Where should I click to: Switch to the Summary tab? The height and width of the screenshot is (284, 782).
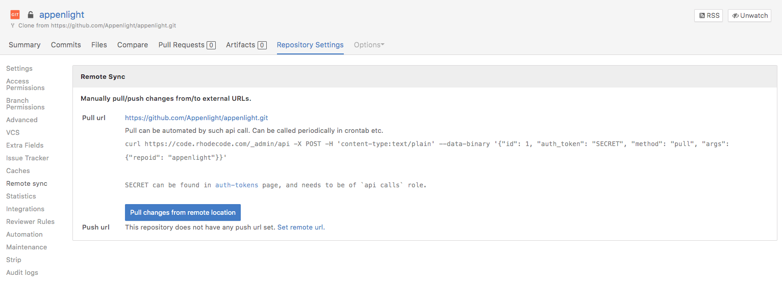[x=24, y=45]
